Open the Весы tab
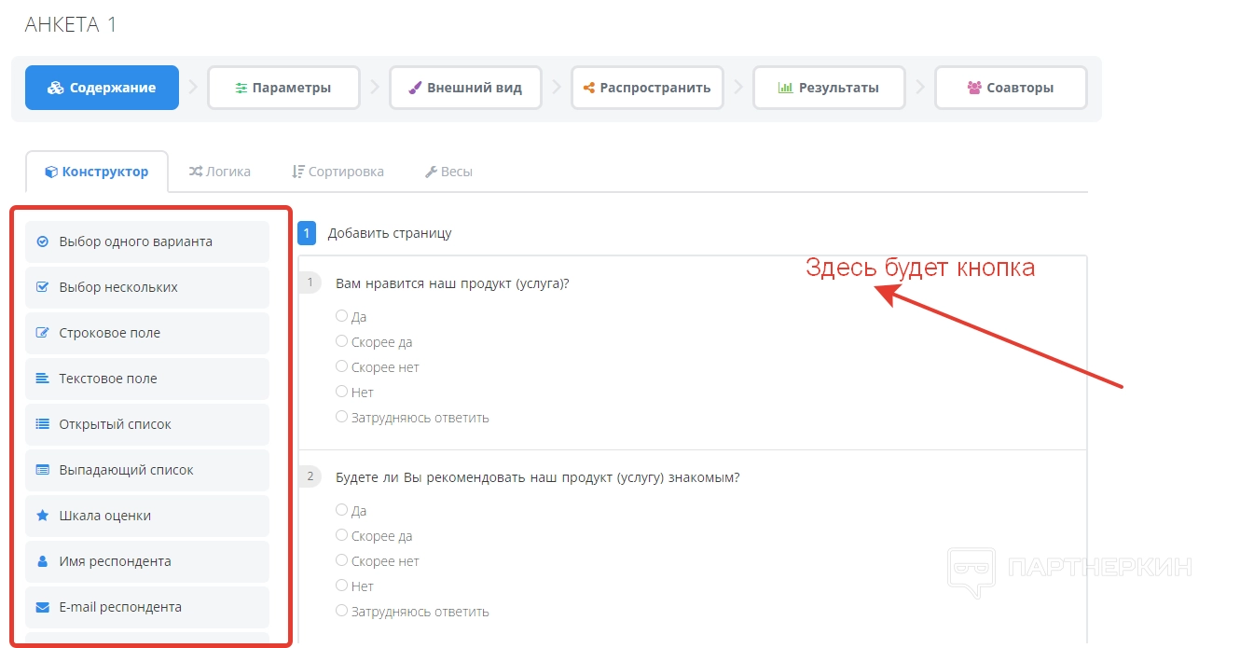The width and height of the screenshot is (1240, 648). click(x=448, y=172)
